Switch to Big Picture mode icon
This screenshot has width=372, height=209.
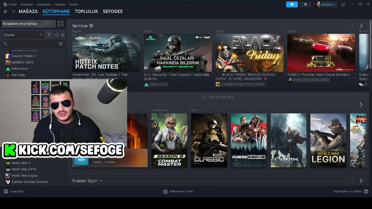pos(343,4)
